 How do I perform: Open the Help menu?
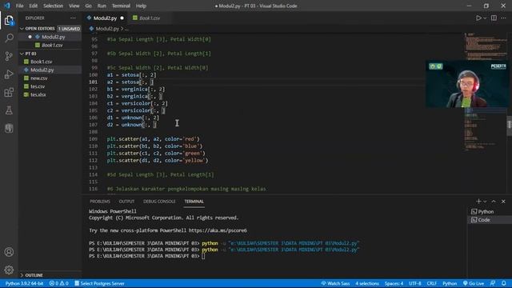(141, 6)
